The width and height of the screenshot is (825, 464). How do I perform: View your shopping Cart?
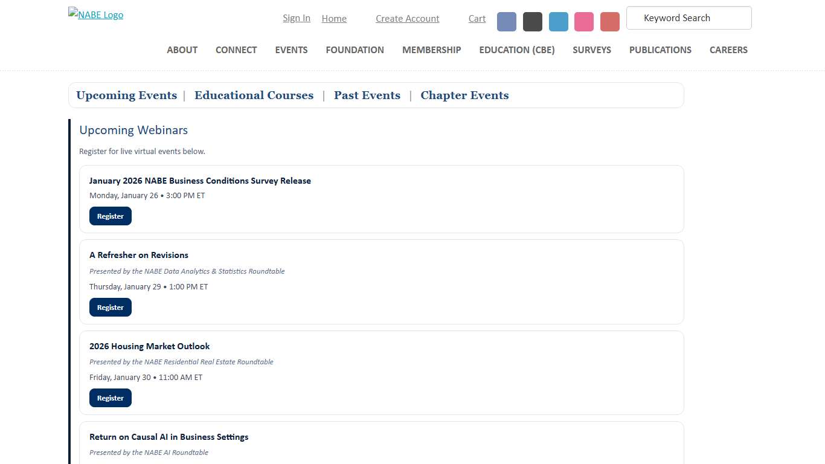[477, 19]
